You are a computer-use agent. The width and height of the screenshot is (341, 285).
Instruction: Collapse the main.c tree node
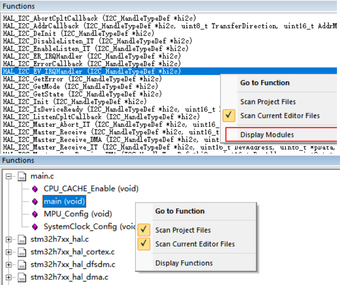(9, 176)
